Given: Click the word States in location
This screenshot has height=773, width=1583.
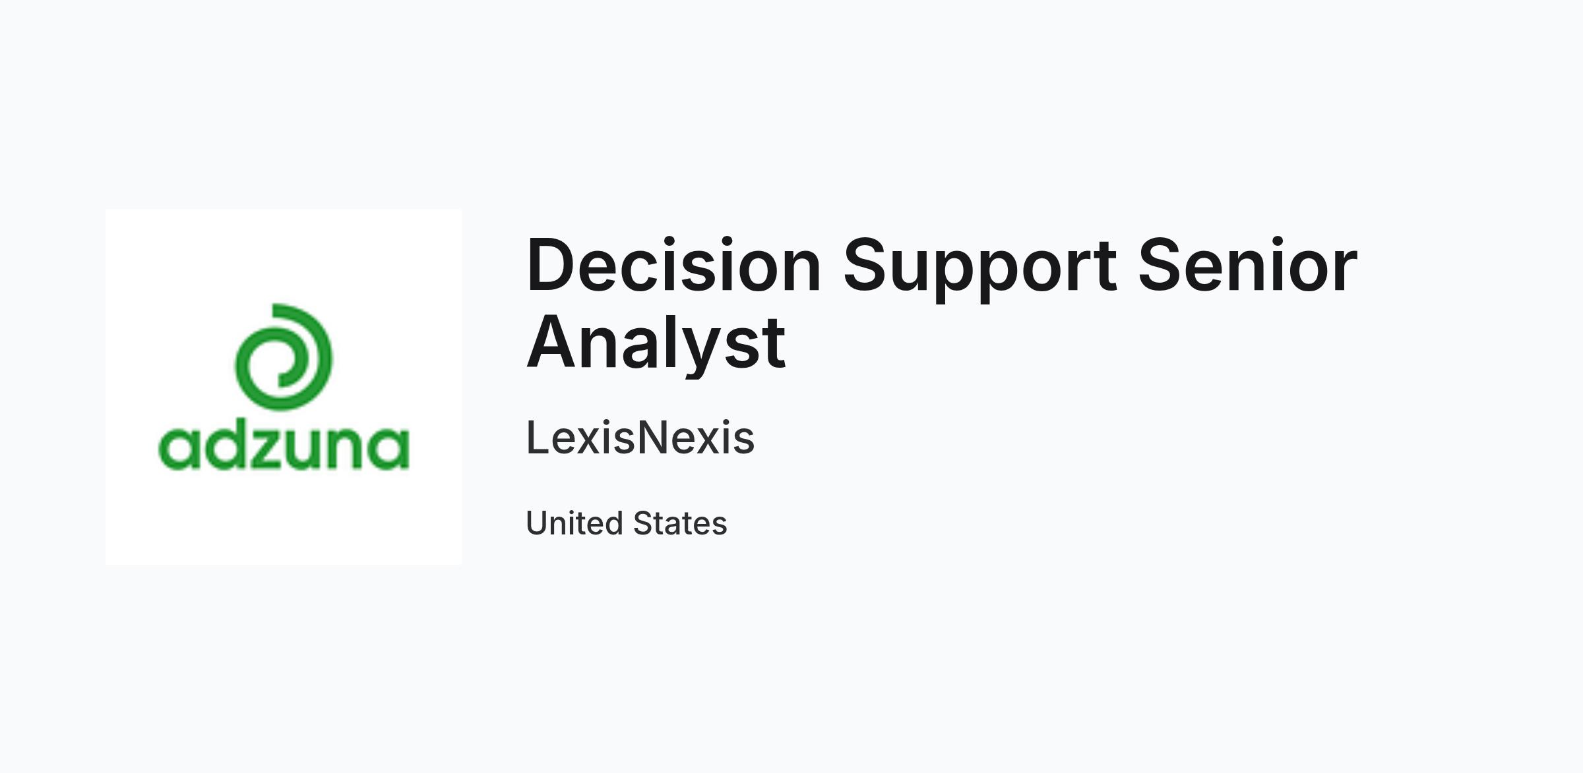Looking at the screenshot, I should coord(680,523).
